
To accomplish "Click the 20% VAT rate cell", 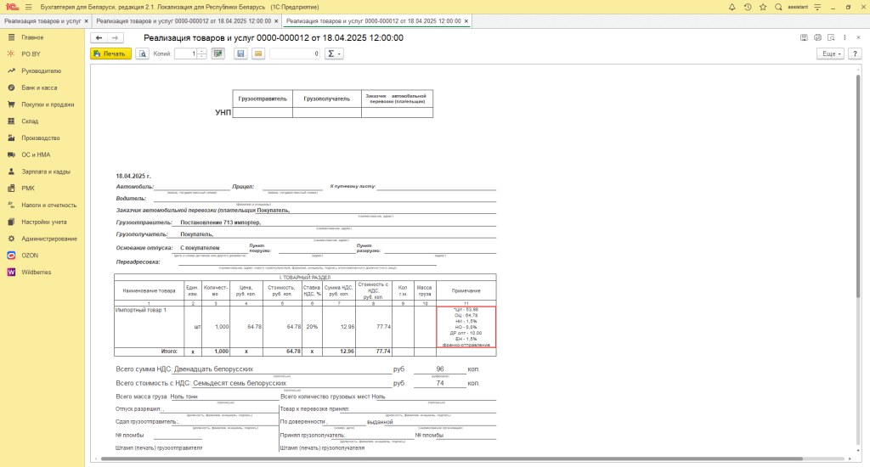I will point(313,327).
